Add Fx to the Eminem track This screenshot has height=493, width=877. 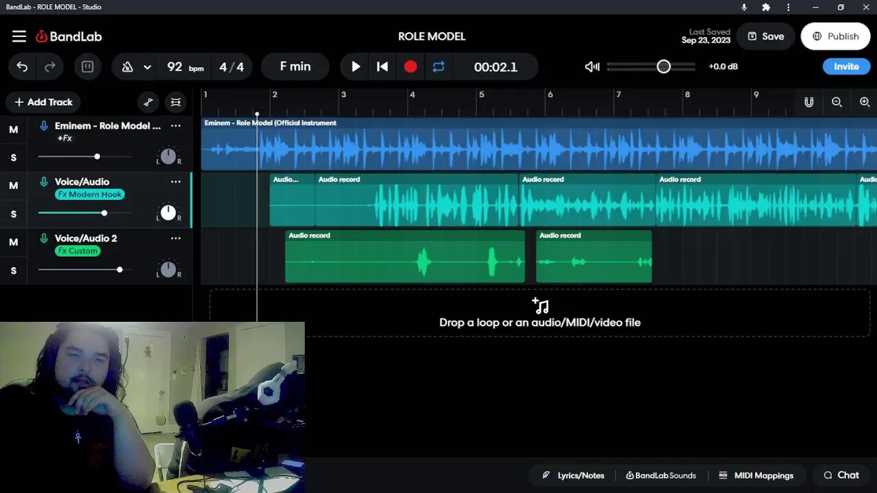64,138
